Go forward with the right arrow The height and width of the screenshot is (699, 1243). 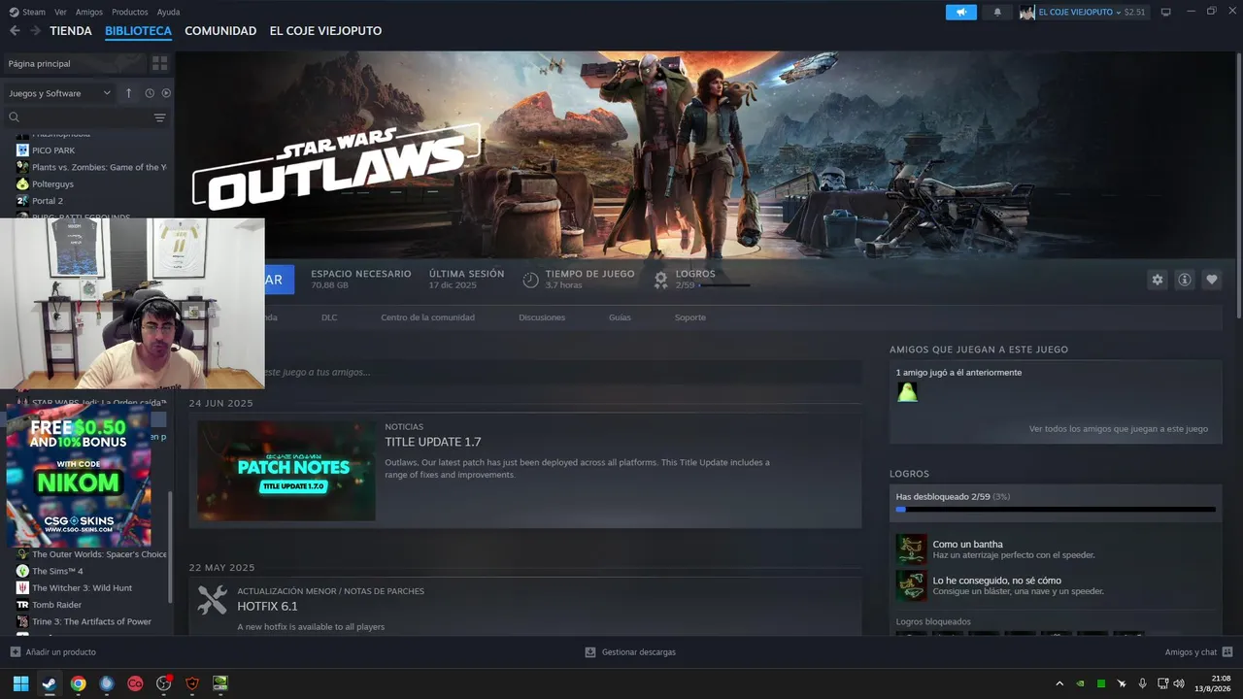point(35,31)
